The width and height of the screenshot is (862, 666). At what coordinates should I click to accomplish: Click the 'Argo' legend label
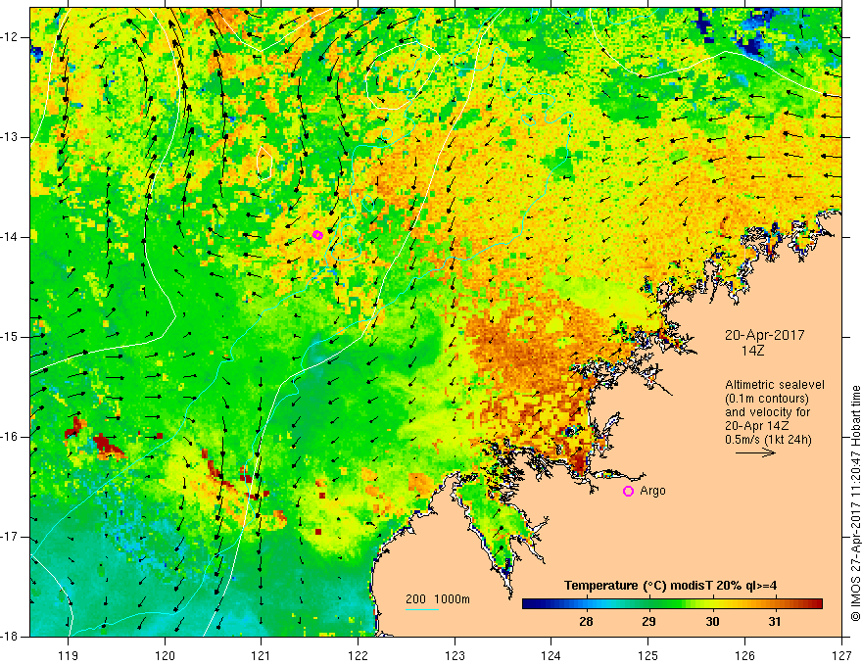[652, 491]
